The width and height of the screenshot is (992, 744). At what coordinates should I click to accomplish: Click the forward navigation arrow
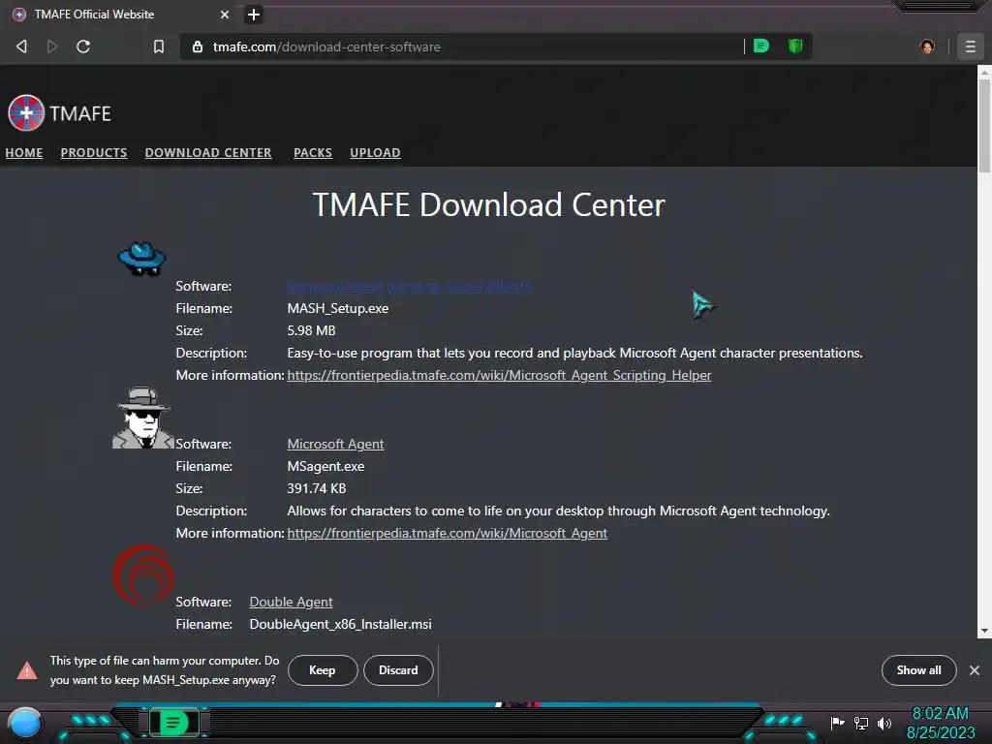coord(52,46)
